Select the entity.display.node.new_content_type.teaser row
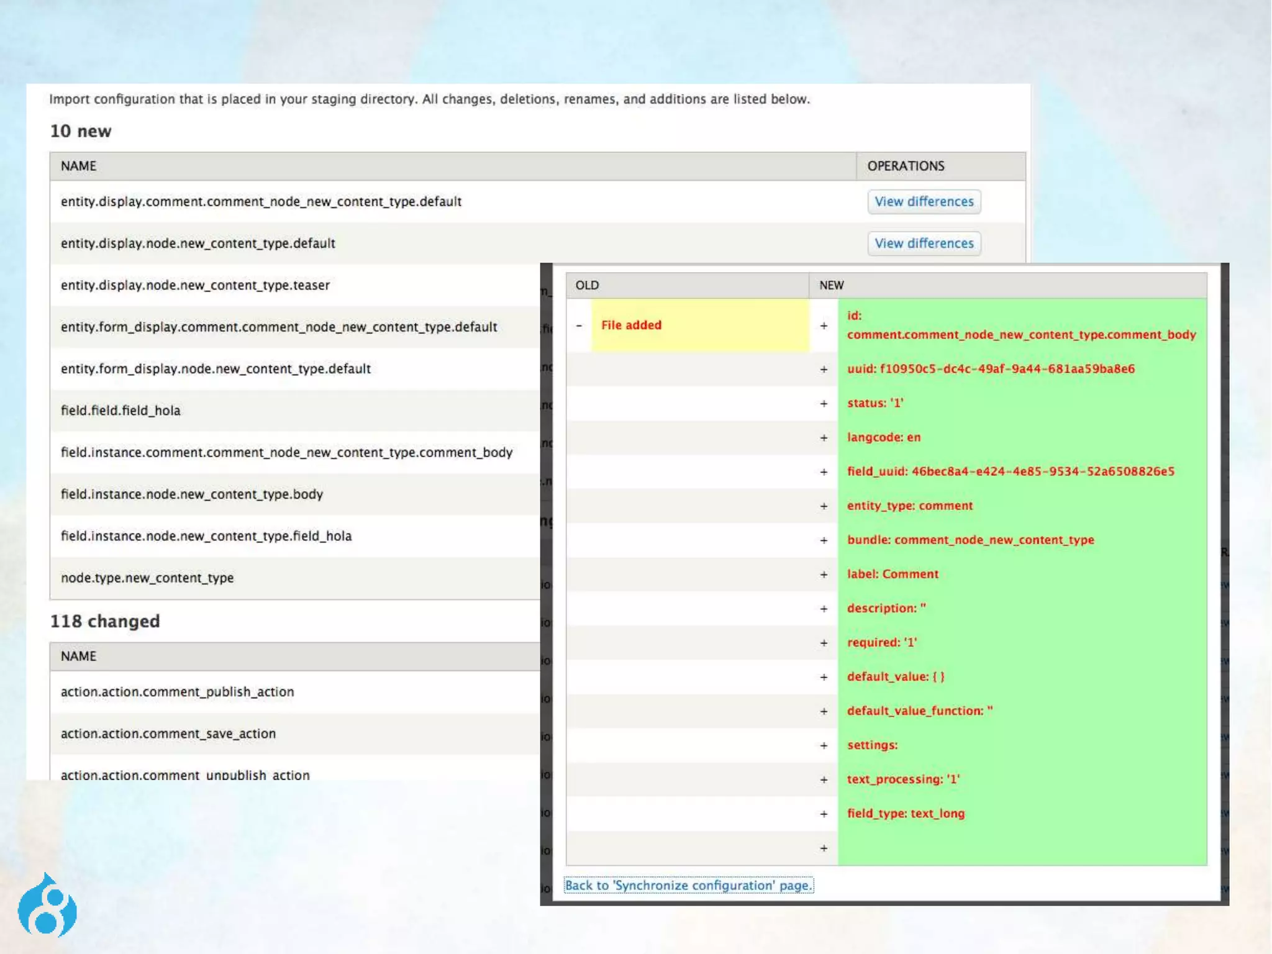The width and height of the screenshot is (1272, 954). coord(195,285)
